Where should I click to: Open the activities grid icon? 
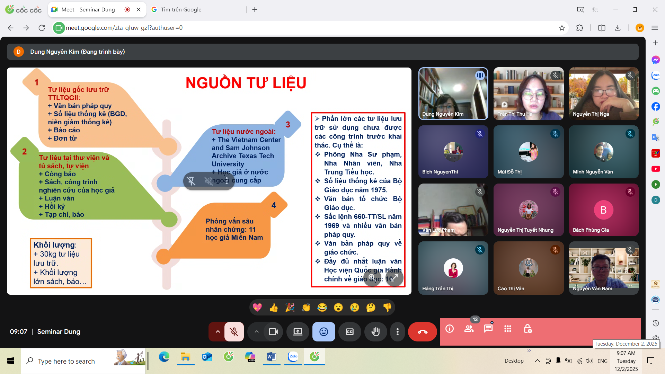[x=508, y=329]
